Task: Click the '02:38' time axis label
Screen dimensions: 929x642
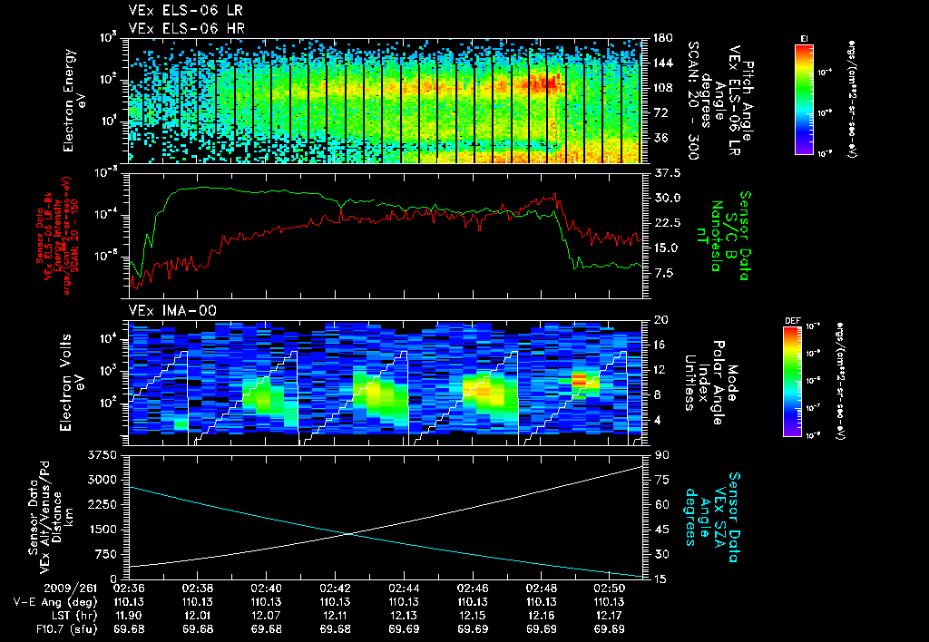Action: (x=197, y=588)
